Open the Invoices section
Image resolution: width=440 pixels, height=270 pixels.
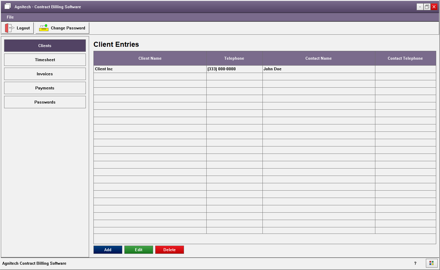(x=45, y=74)
